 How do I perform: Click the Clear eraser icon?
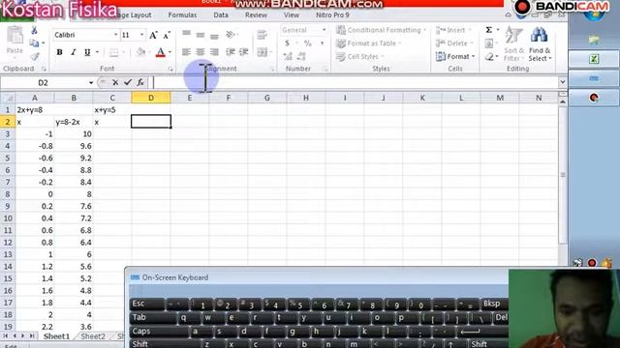[489, 57]
